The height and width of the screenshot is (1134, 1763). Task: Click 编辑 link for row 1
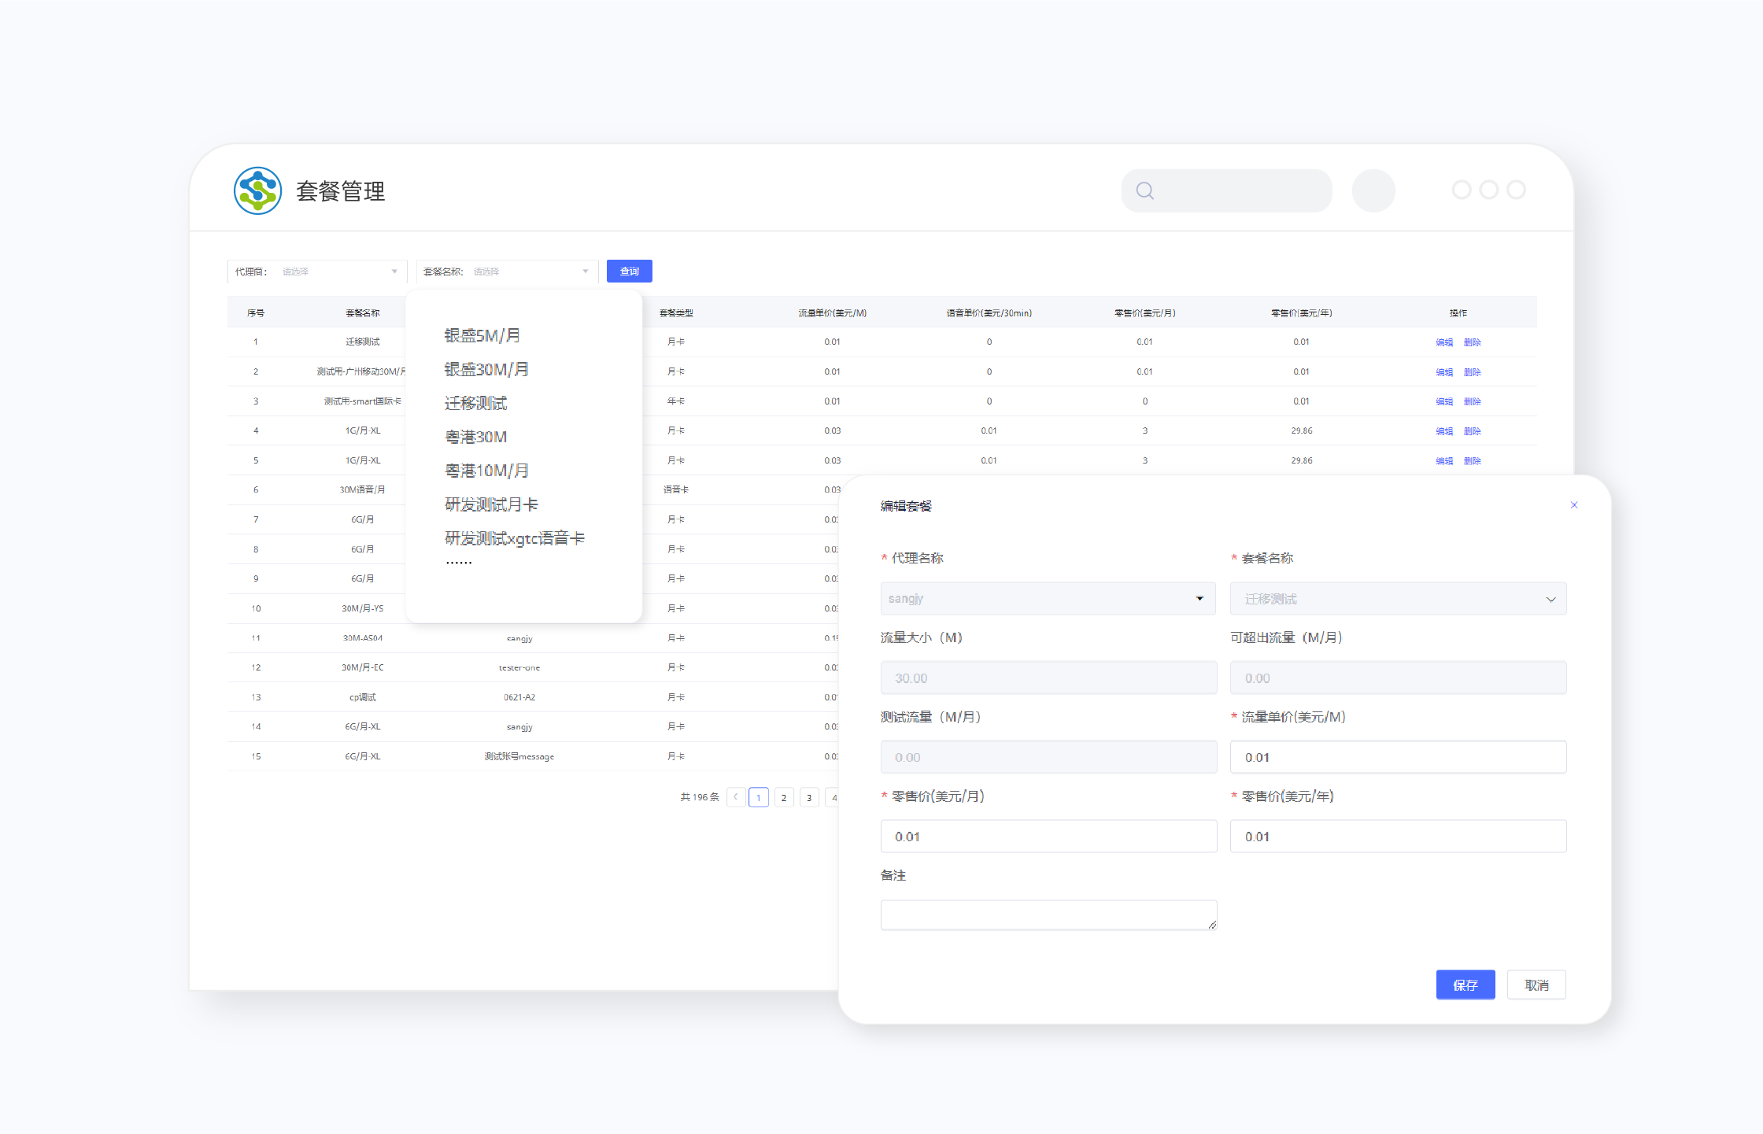pyautogui.click(x=1443, y=342)
